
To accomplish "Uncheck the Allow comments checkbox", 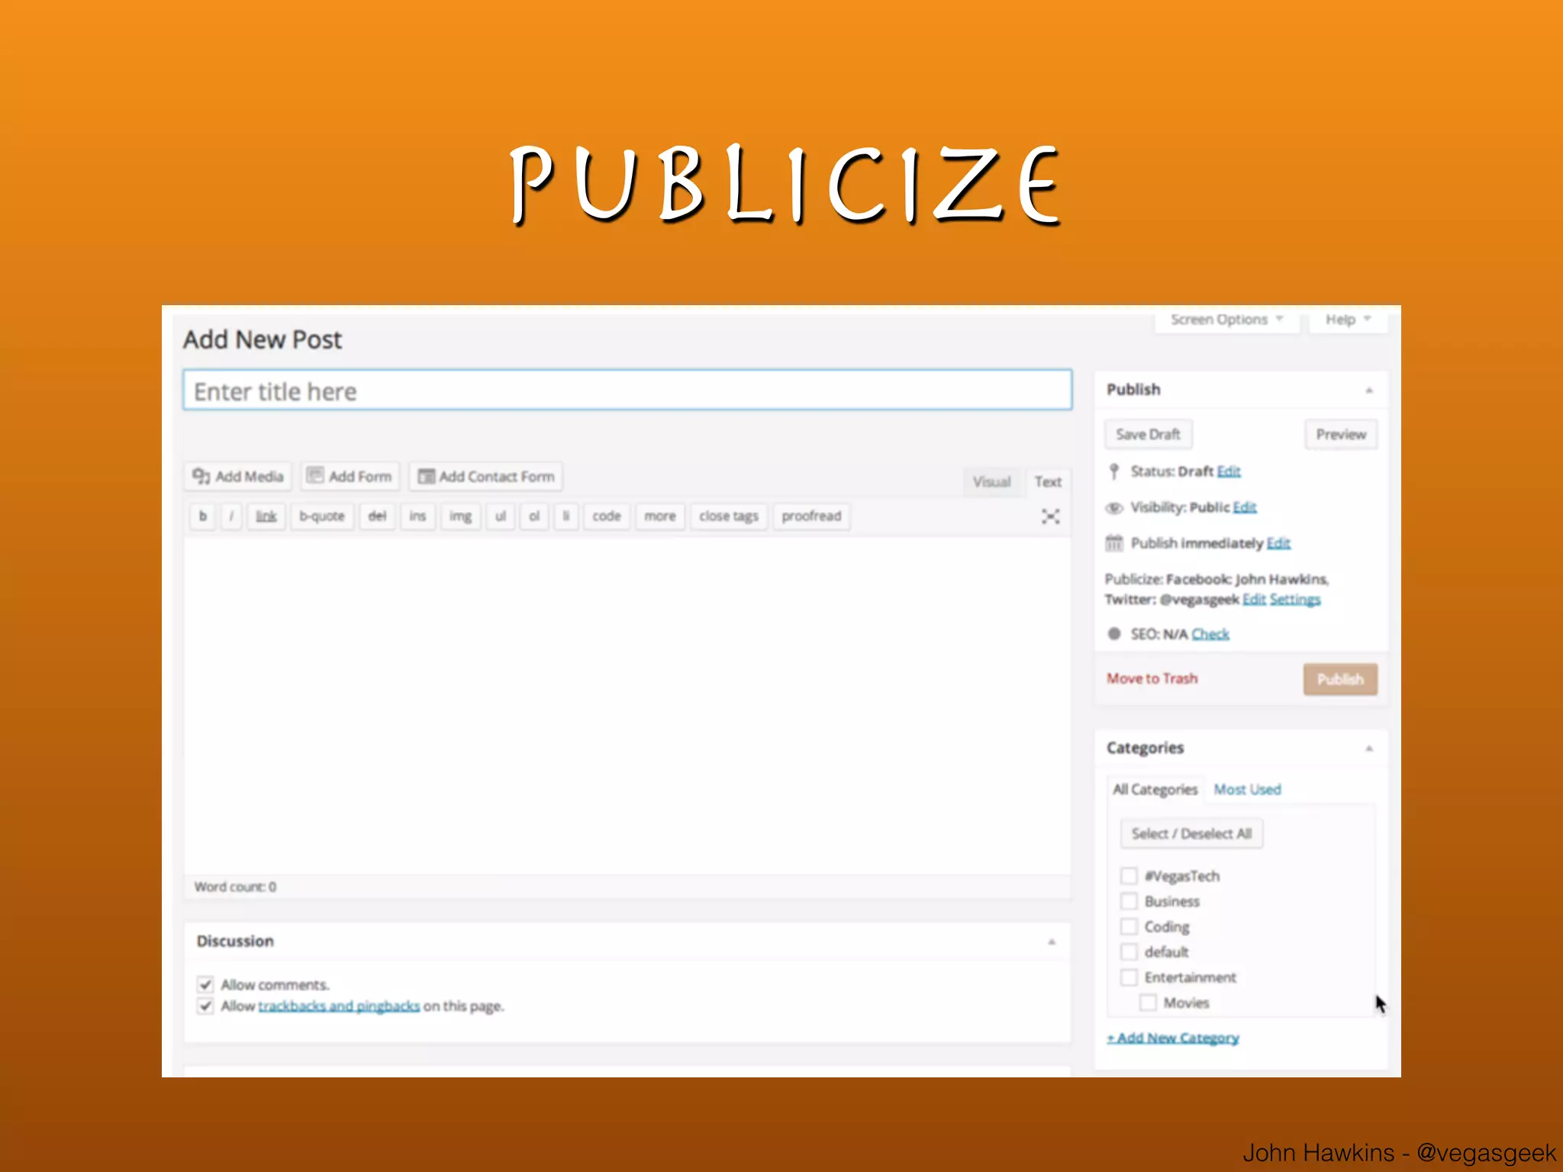I will (205, 984).
